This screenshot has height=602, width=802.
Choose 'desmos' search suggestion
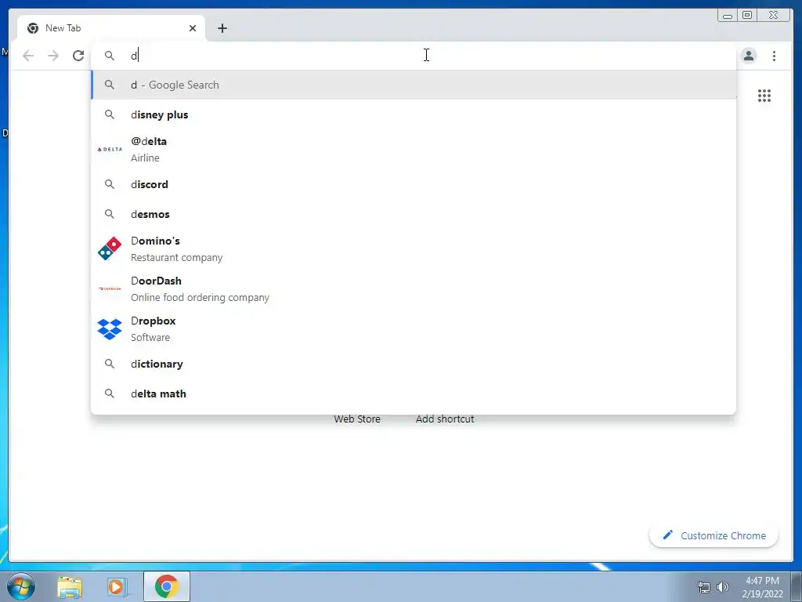[x=414, y=214]
